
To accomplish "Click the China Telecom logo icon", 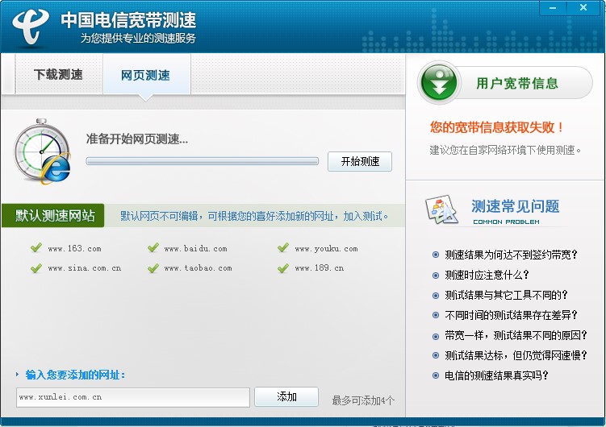I will tap(31, 27).
